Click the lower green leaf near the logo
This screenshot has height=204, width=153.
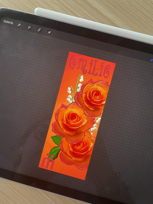[x=54, y=152]
